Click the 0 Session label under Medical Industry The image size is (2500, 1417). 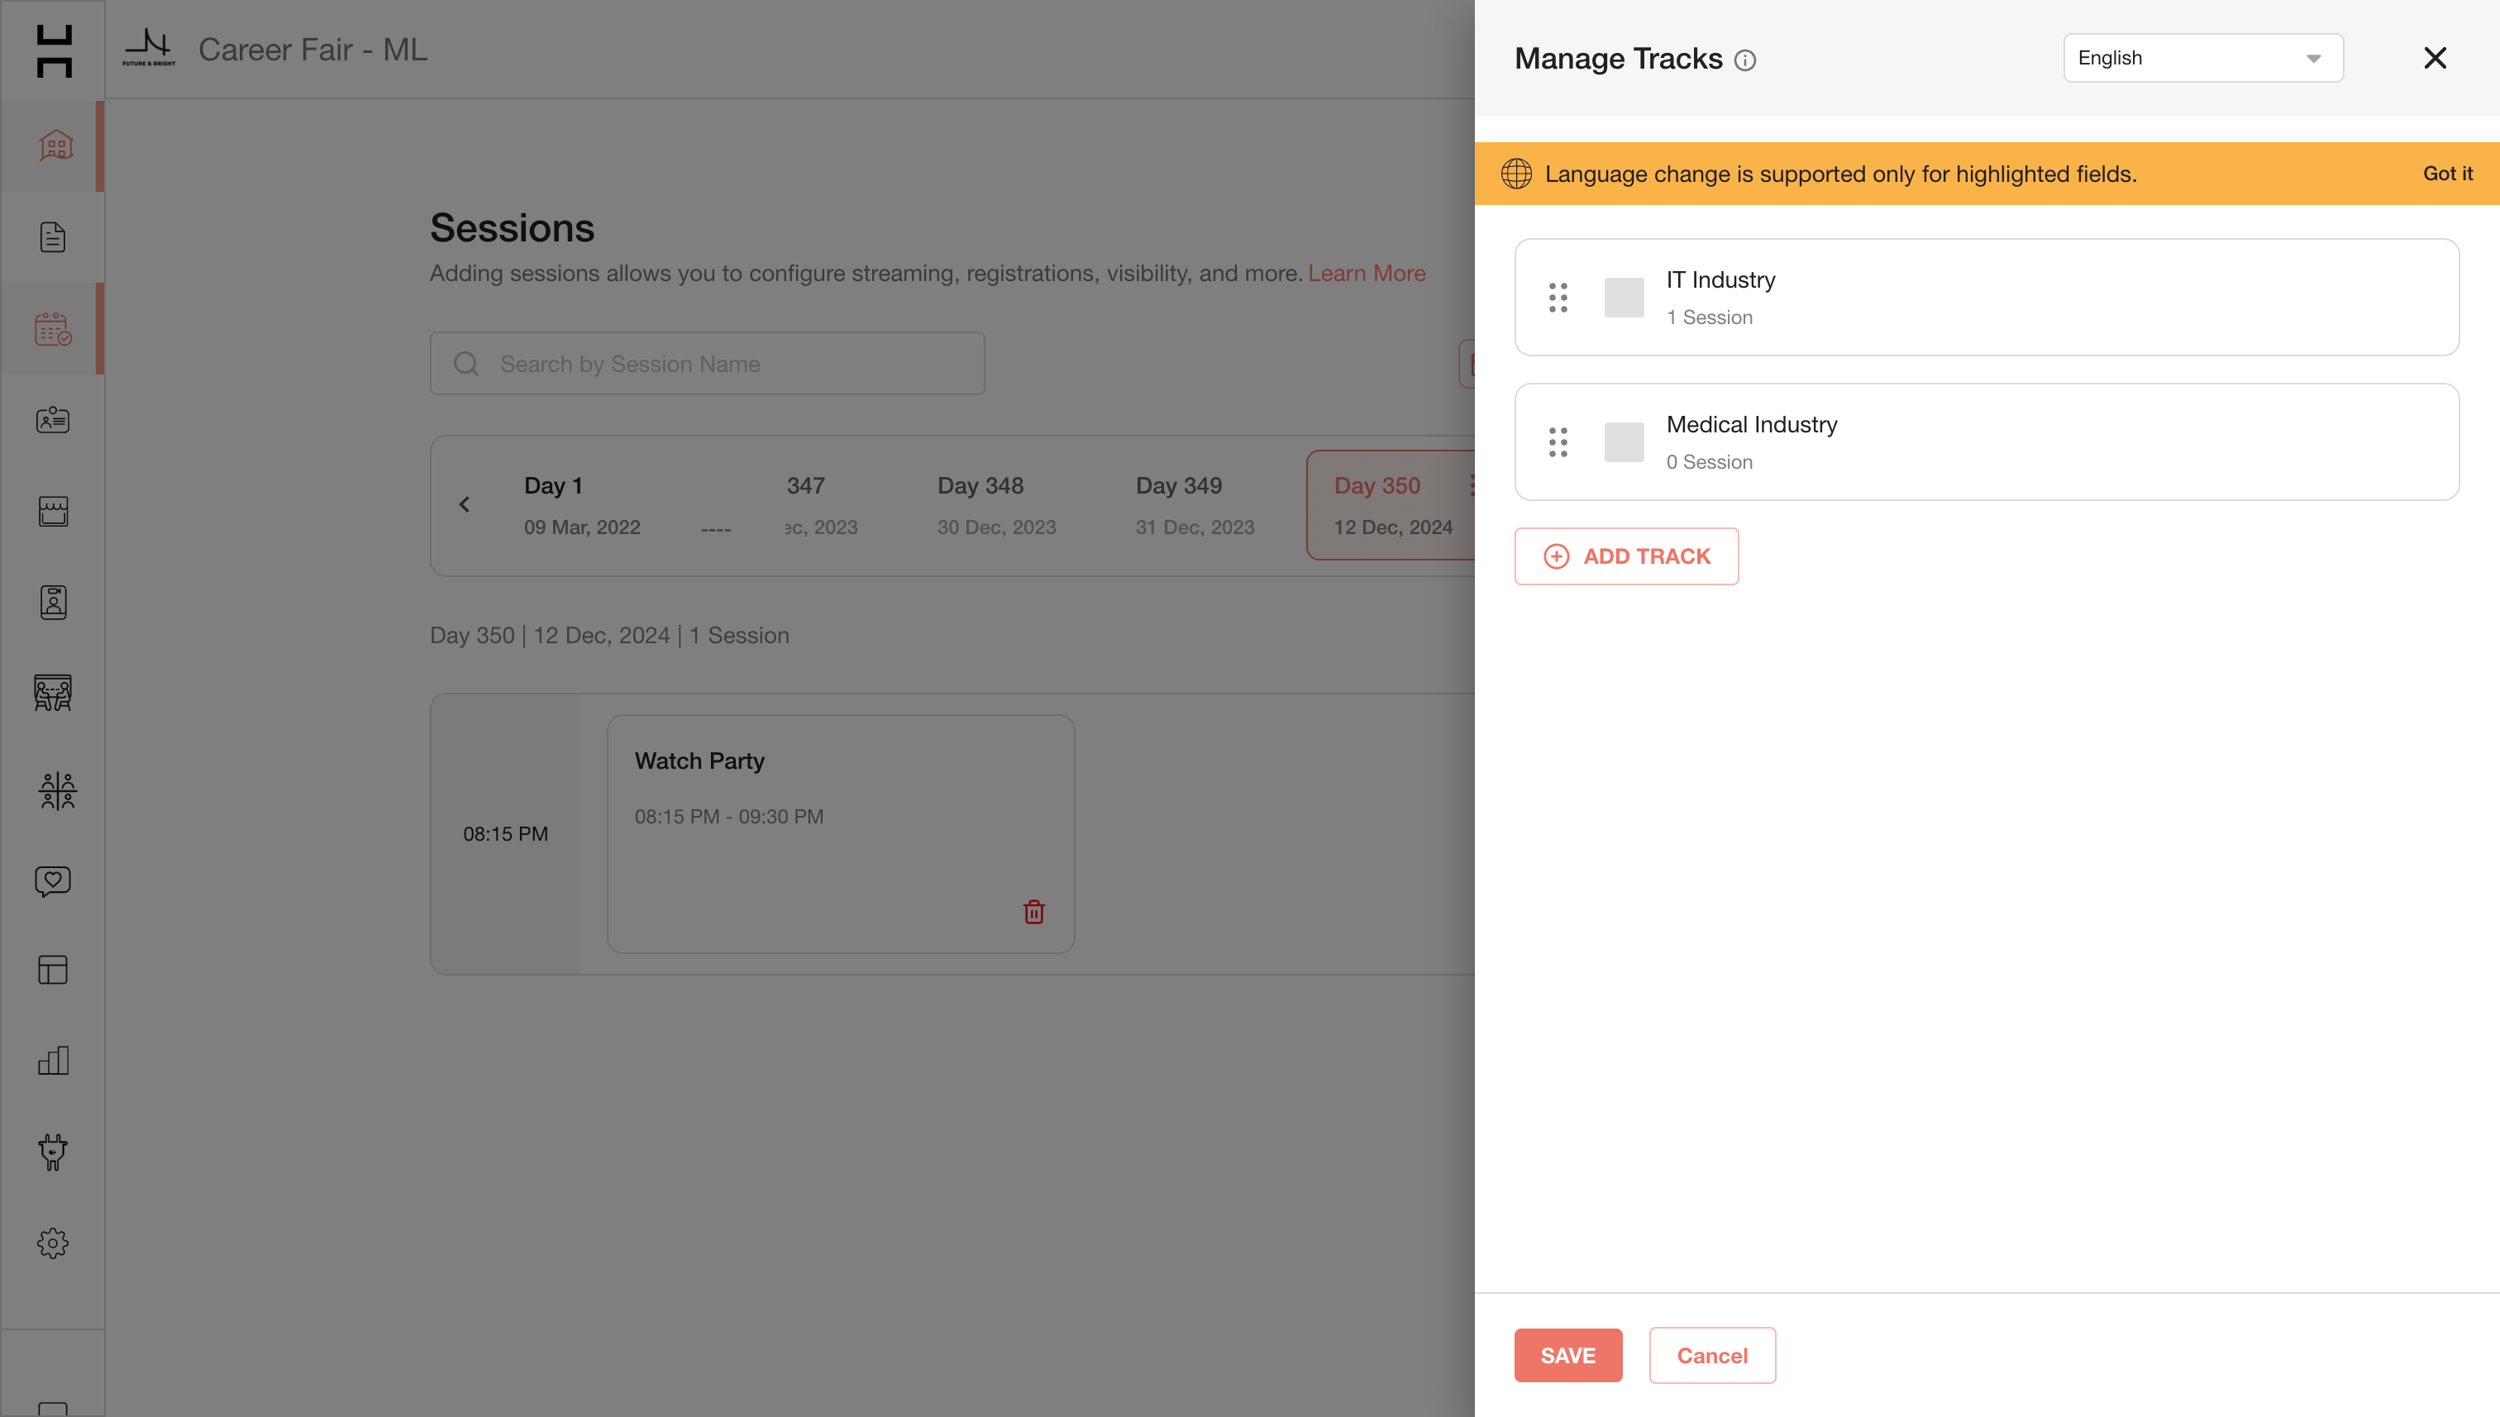pyautogui.click(x=1709, y=462)
